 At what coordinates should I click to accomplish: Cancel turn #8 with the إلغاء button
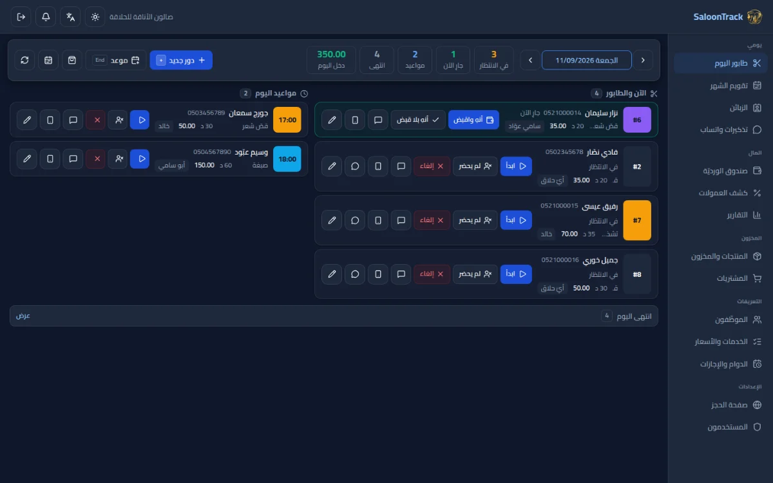pos(432,274)
